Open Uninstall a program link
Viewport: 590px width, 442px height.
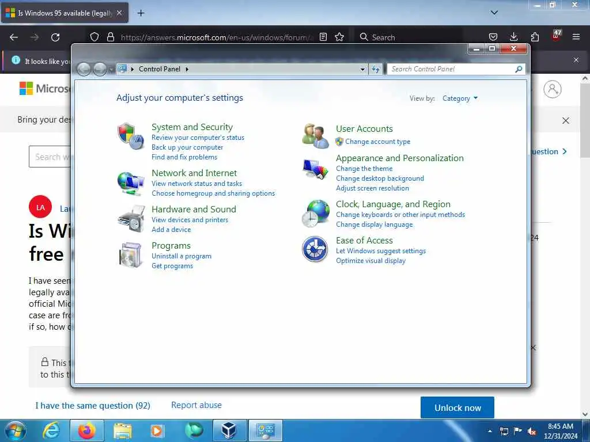tap(181, 256)
